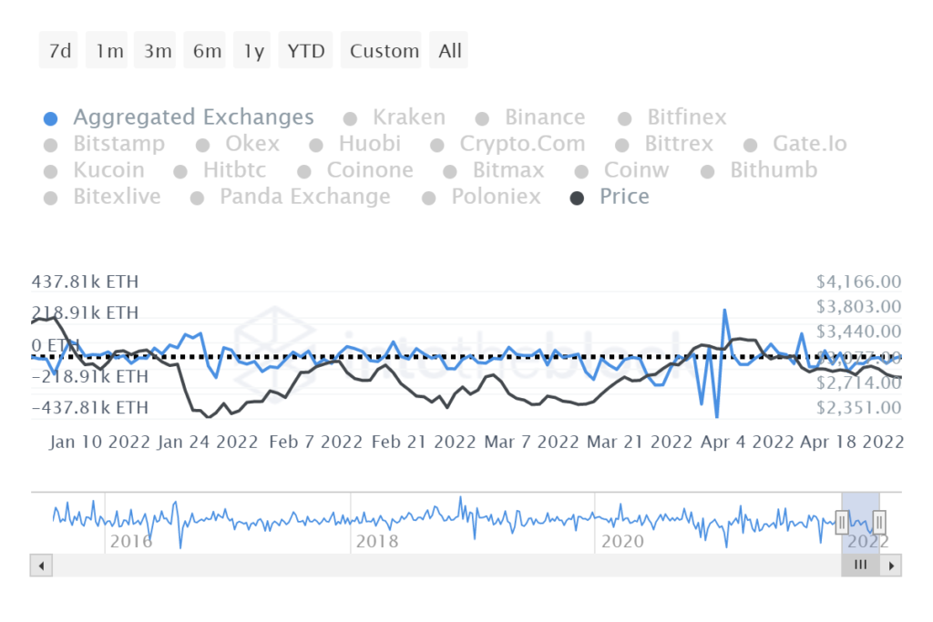Toggle Aggregated Exchanges series
The image size is (933, 622).
click(x=179, y=117)
